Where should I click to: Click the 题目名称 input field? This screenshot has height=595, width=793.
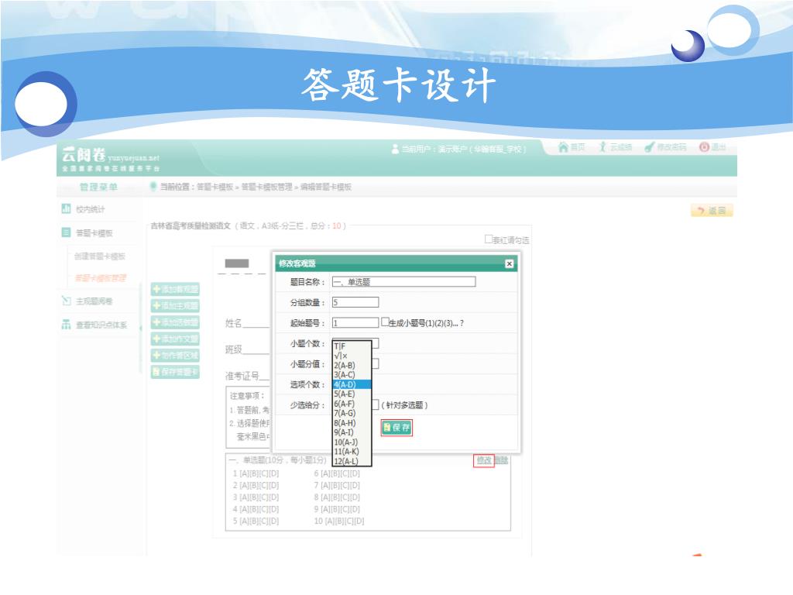coord(403,281)
